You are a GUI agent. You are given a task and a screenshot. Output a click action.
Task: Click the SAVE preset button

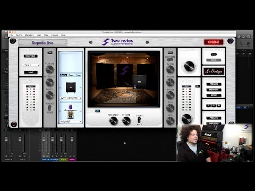pyautogui.click(x=31, y=72)
